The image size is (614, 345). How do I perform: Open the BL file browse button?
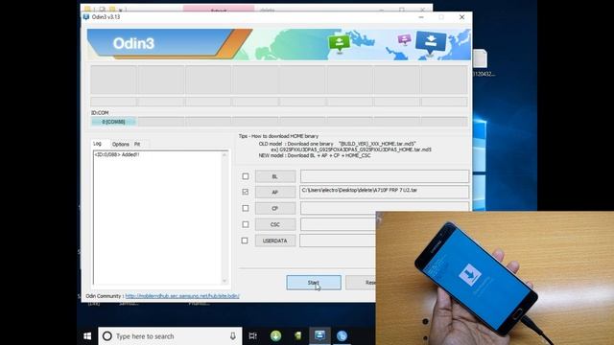pos(275,176)
